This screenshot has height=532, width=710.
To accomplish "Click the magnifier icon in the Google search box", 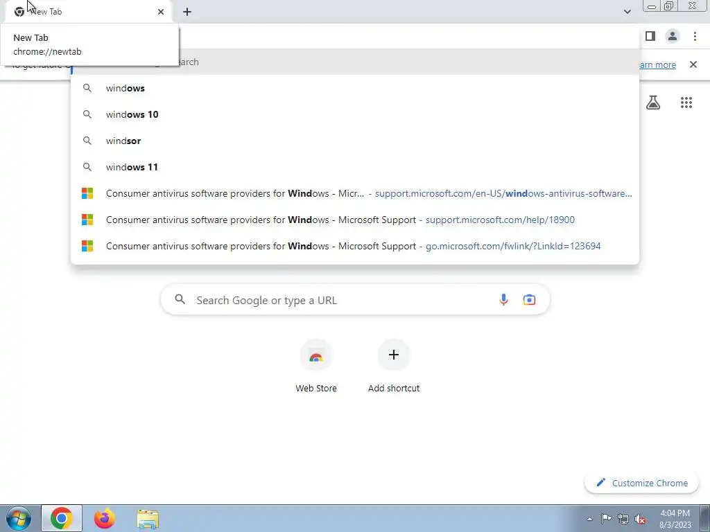I will coord(180,299).
